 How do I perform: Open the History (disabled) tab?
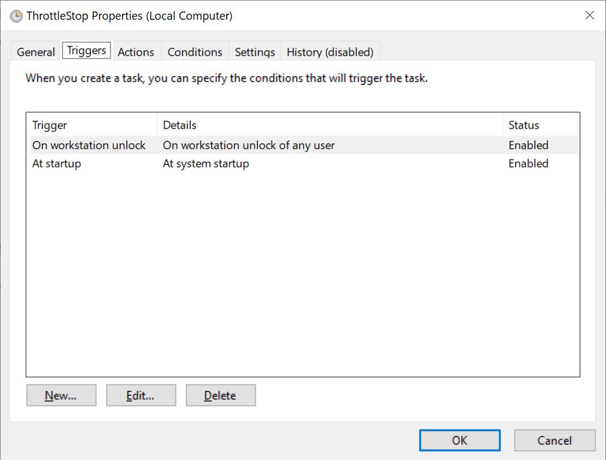pyautogui.click(x=330, y=52)
